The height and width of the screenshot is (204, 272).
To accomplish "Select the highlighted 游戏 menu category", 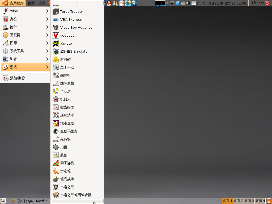I will pos(25,67).
